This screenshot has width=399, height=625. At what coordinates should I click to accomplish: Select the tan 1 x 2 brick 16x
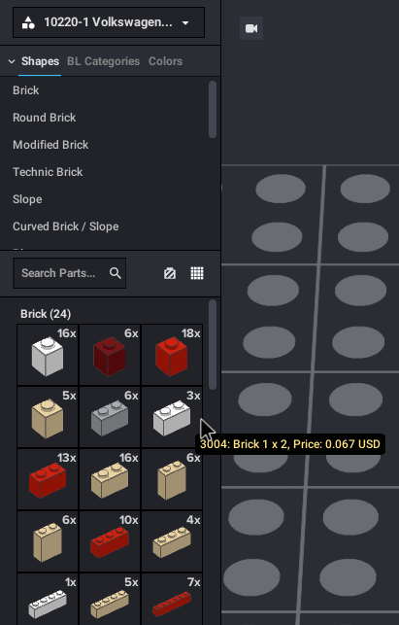[110, 479]
